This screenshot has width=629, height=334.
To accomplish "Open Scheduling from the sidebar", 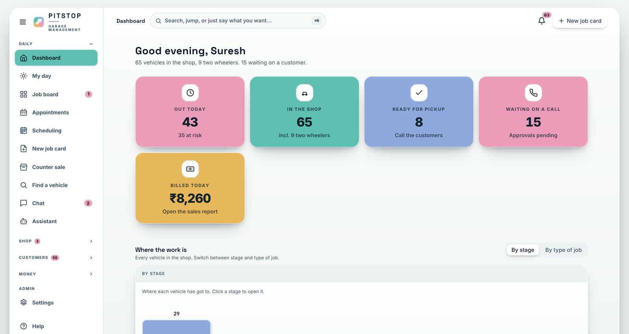I will coord(56,130).
